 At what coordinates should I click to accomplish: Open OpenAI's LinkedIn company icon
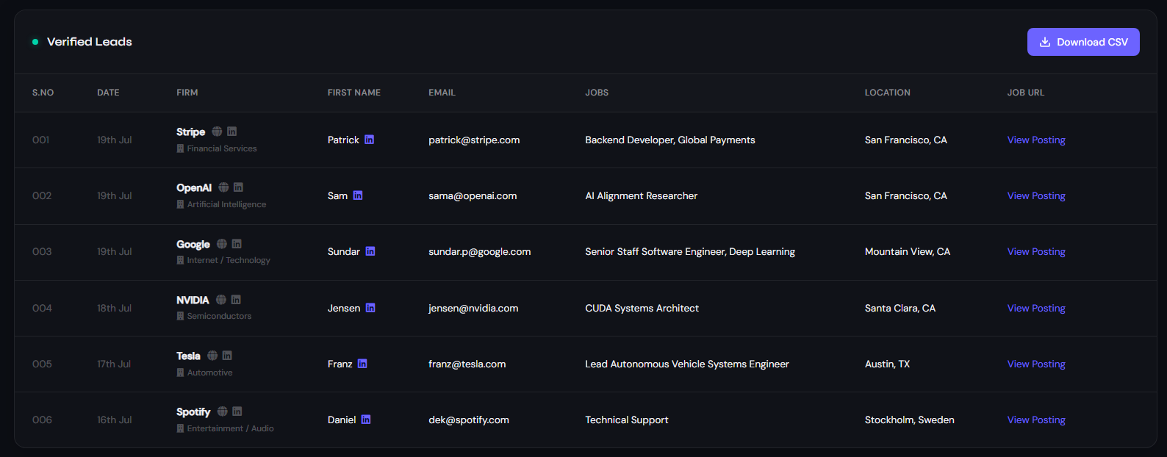(238, 187)
